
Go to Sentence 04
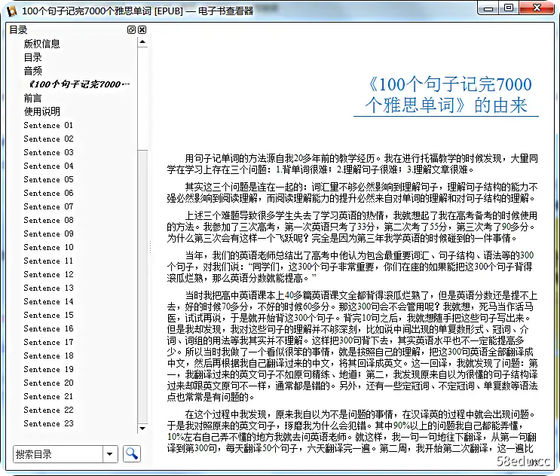[48, 166]
